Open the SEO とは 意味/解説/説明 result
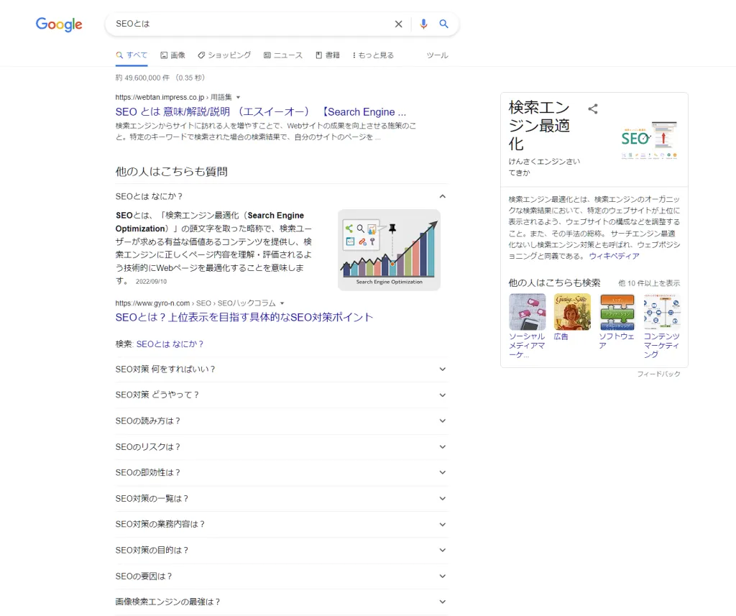Screen dimensions: 736x616 [260, 111]
